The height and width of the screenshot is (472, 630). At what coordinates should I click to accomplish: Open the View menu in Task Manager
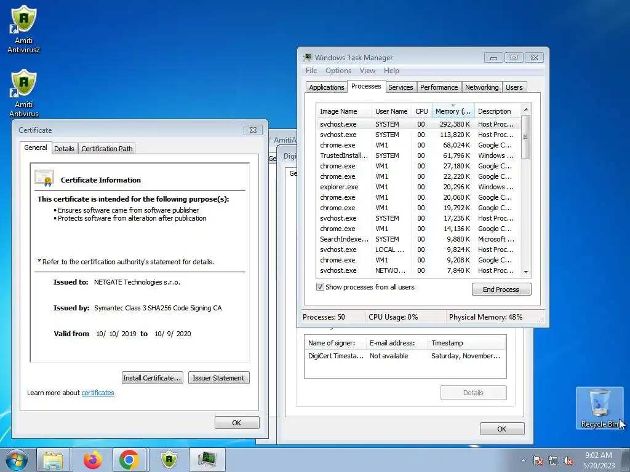[x=367, y=71]
